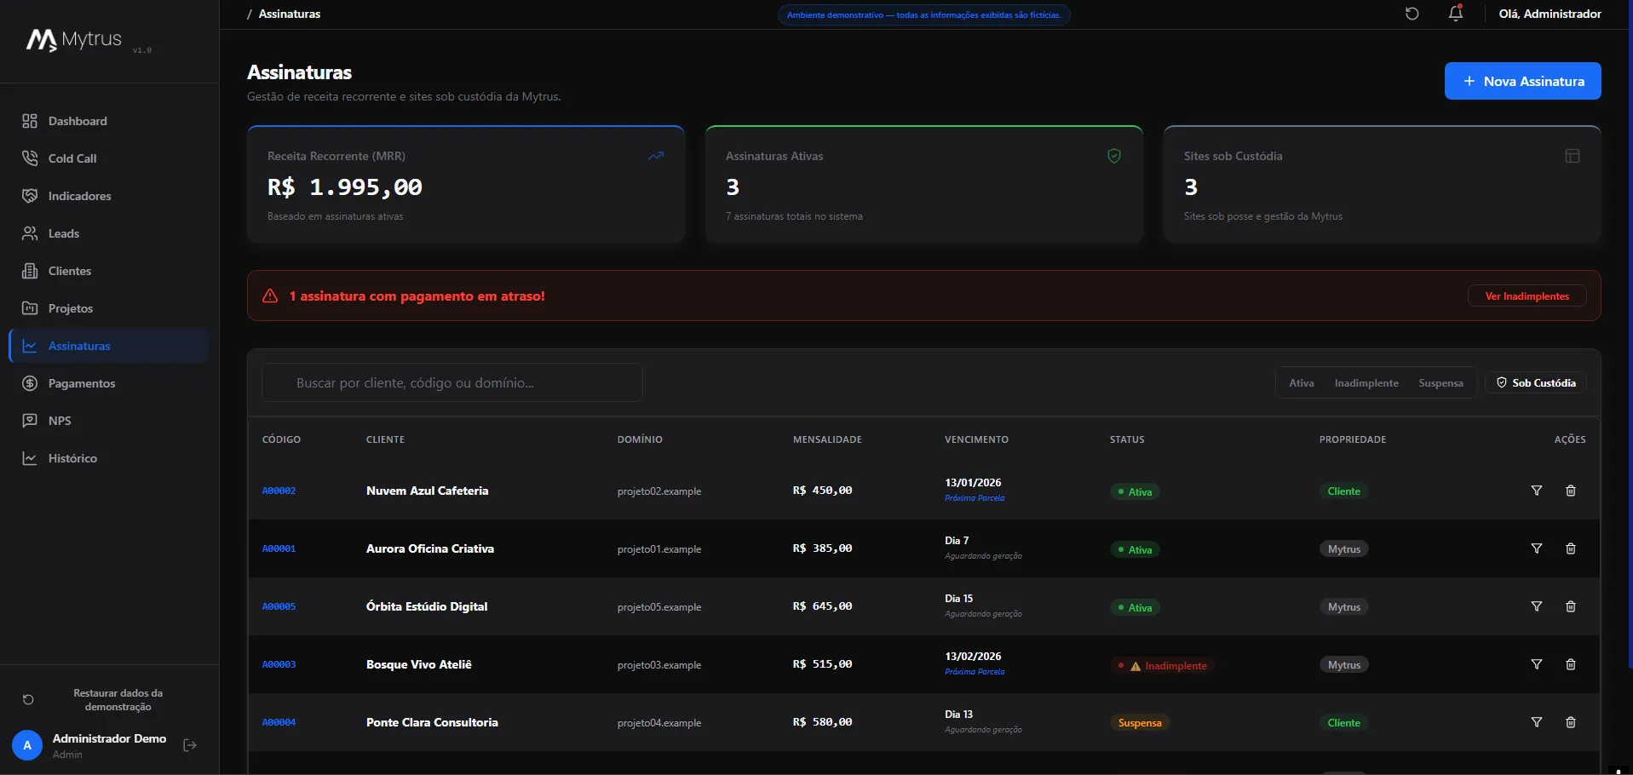Click the Assinaturas breadcrumb
1633x775 pixels.
(290, 14)
